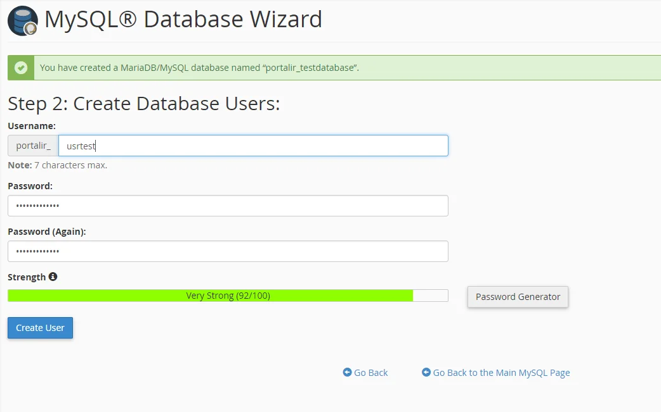Focus the Username input containing usrtest
Screen dimensions: 661x412
click(252, 146)
